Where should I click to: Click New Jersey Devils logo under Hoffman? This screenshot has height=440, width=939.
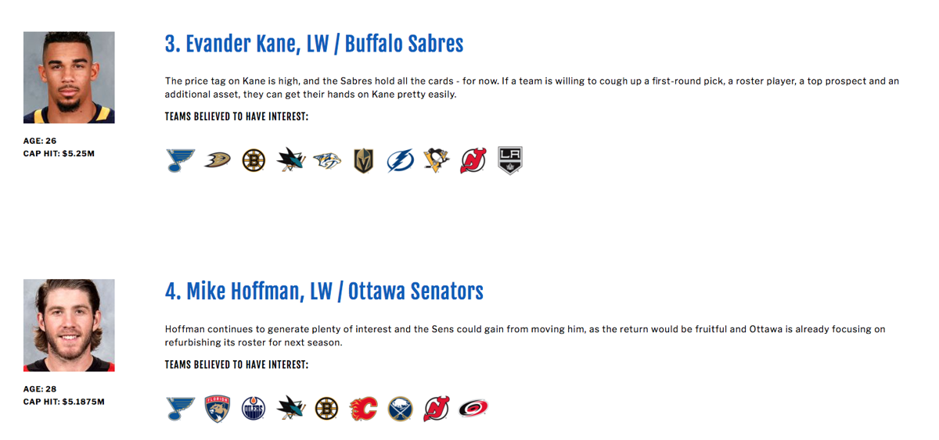437,408
